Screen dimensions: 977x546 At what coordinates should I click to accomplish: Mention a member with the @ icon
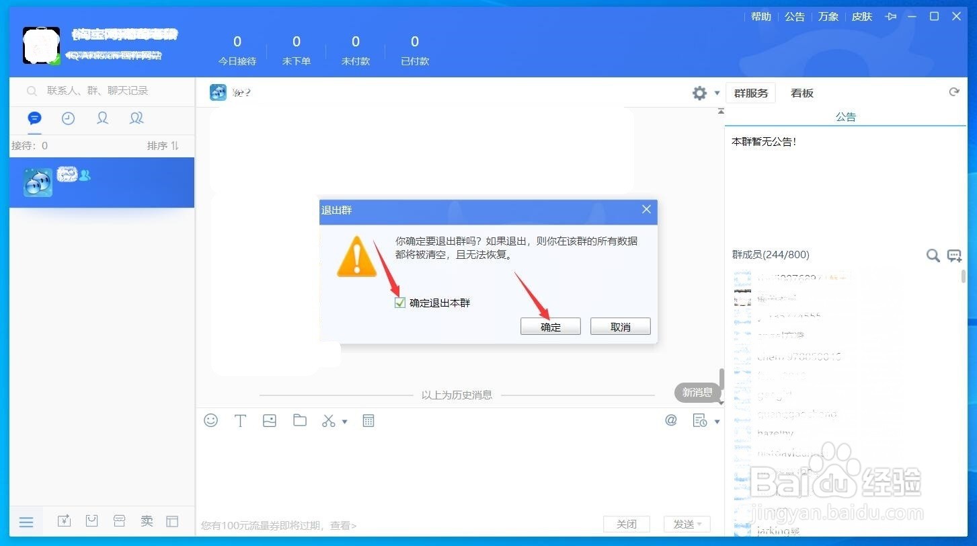tap(671, 420)
